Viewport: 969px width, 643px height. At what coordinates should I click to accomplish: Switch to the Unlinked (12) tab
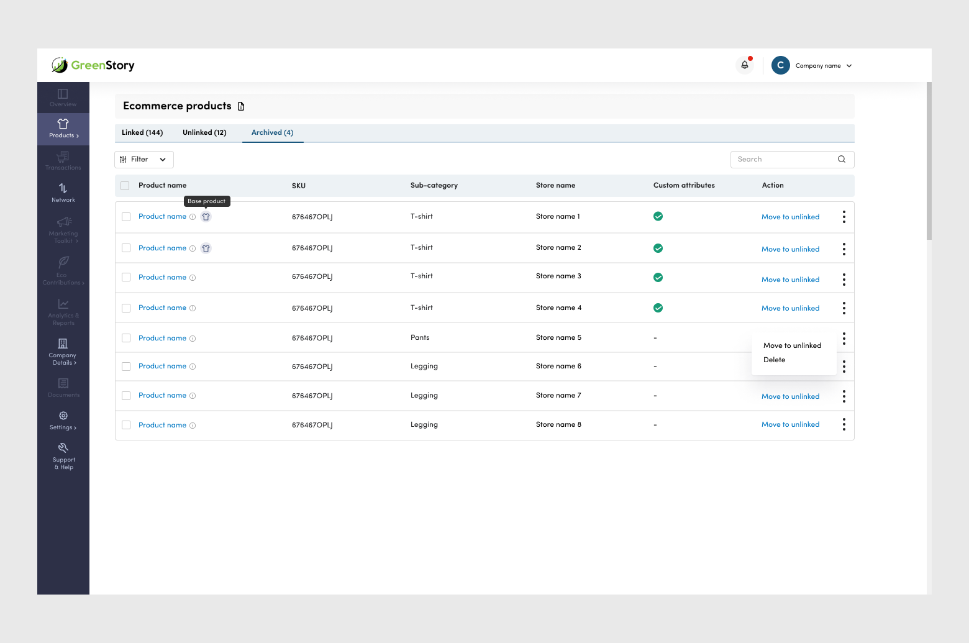coord(204,132)
